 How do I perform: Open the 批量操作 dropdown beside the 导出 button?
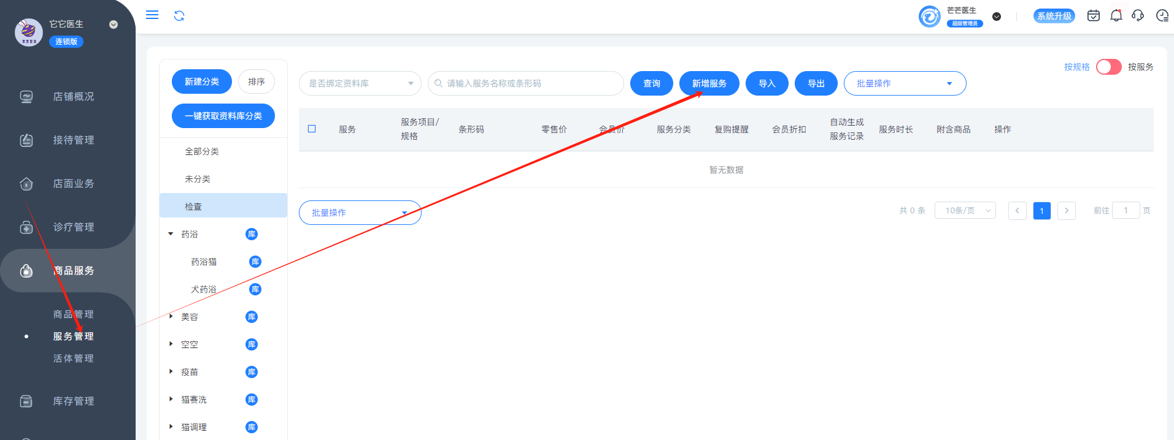point(905,83)
